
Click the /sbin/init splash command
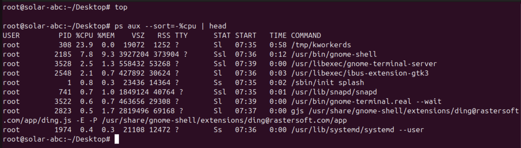tap(327, 83)
